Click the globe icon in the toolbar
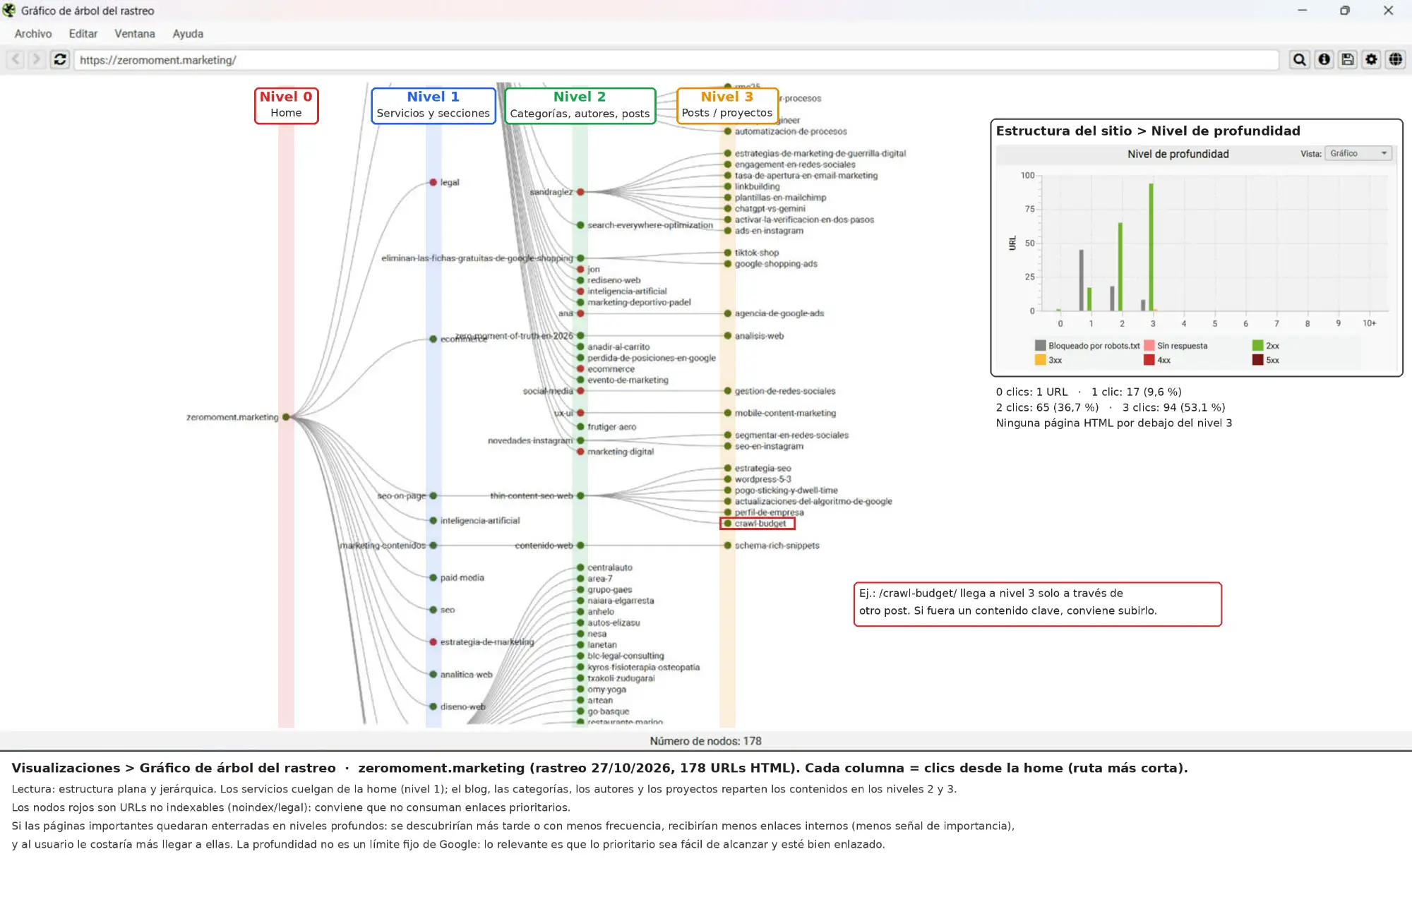The image size is (1412, 897). [1396, 60]
